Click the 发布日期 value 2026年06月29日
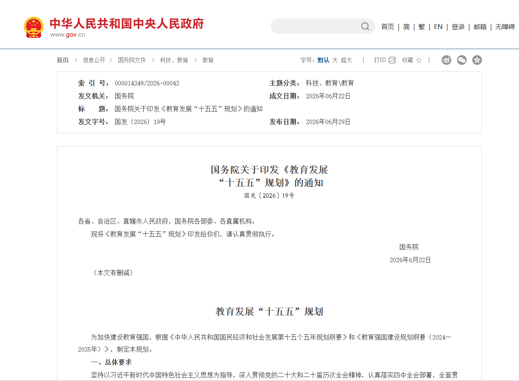The image size is (519, 381). [328, 122]
